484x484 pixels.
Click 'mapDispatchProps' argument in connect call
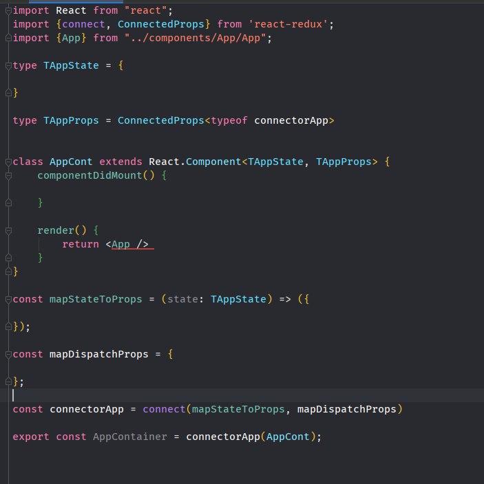pos(347,409)
